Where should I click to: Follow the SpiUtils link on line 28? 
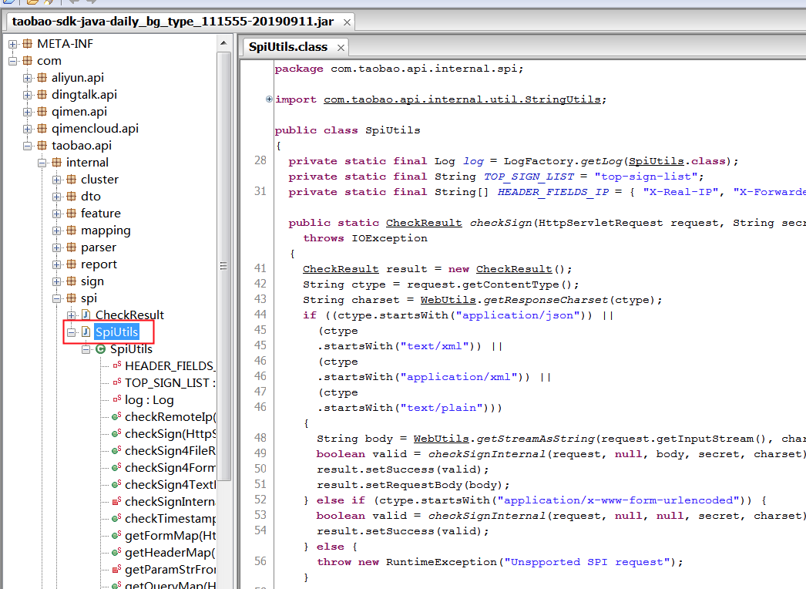(x=656, y=161)
